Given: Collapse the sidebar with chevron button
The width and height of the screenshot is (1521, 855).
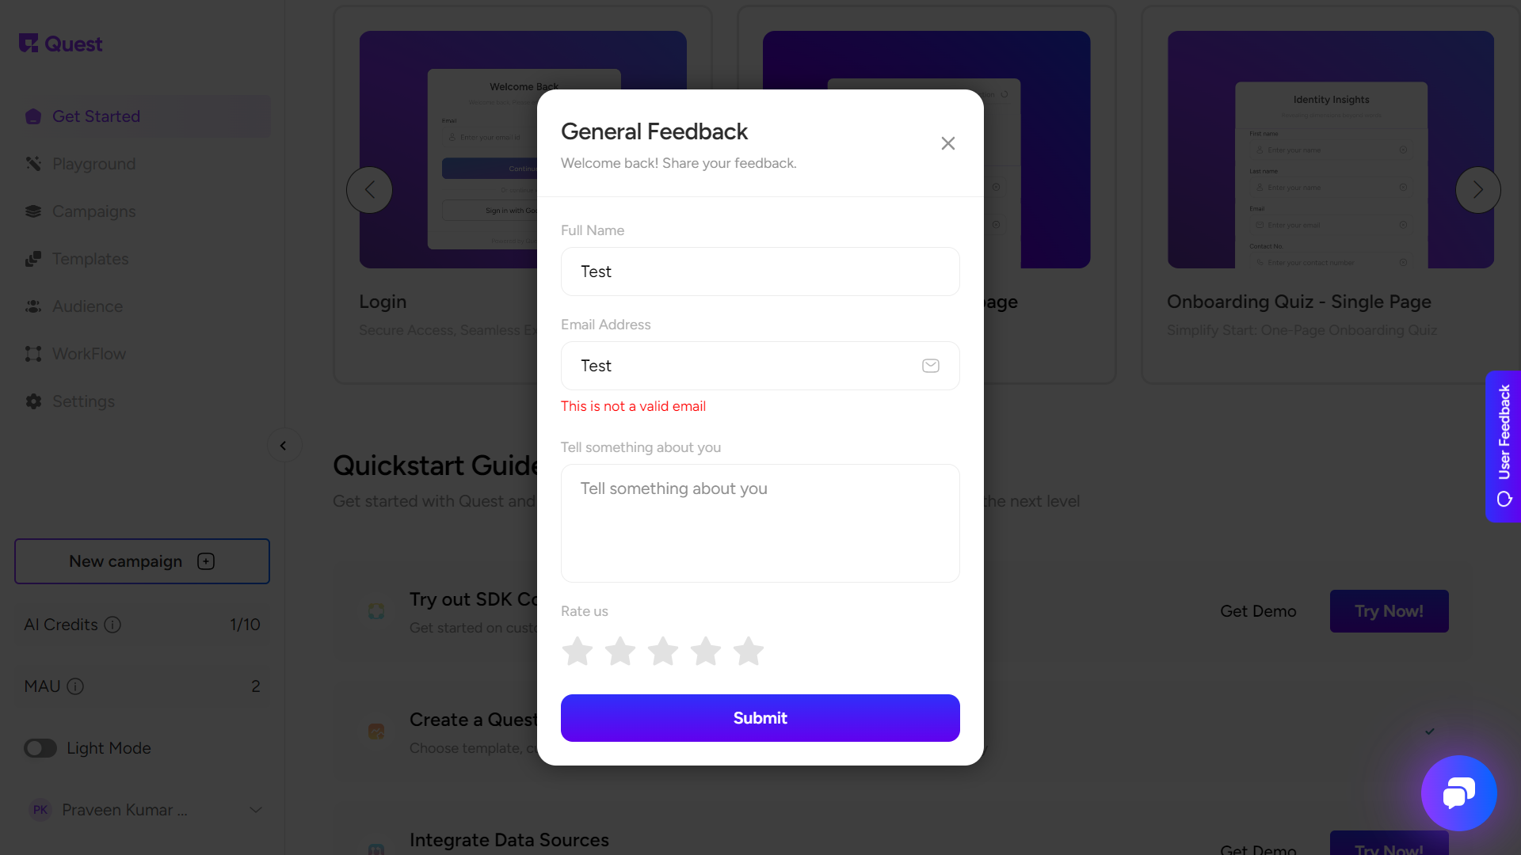Looking at the screenshot, I should click(x=284, y=446).
